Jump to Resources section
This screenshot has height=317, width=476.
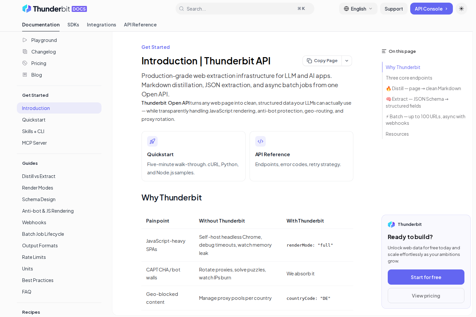pyautogui.click(x=397, y=134)
